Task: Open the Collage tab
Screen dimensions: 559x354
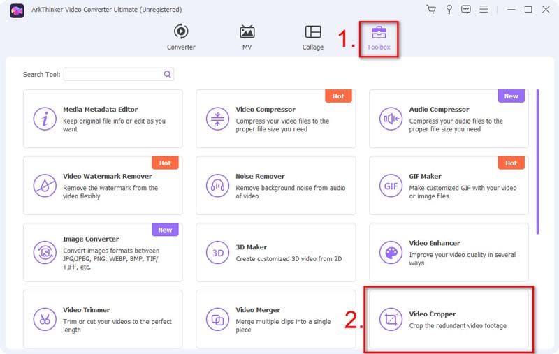Action: pyautogui.click(x=312, y=37)
